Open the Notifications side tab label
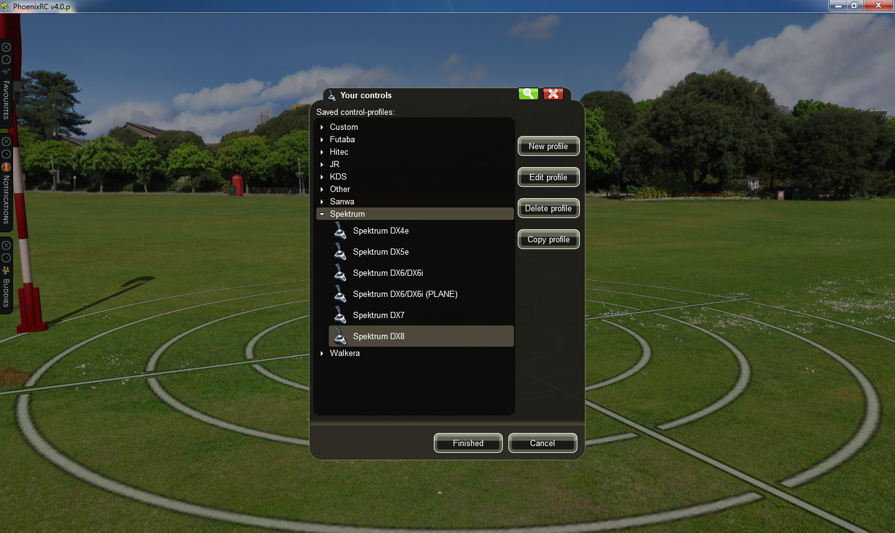Screen dimensions: 895x533 (x=6, y=199)
